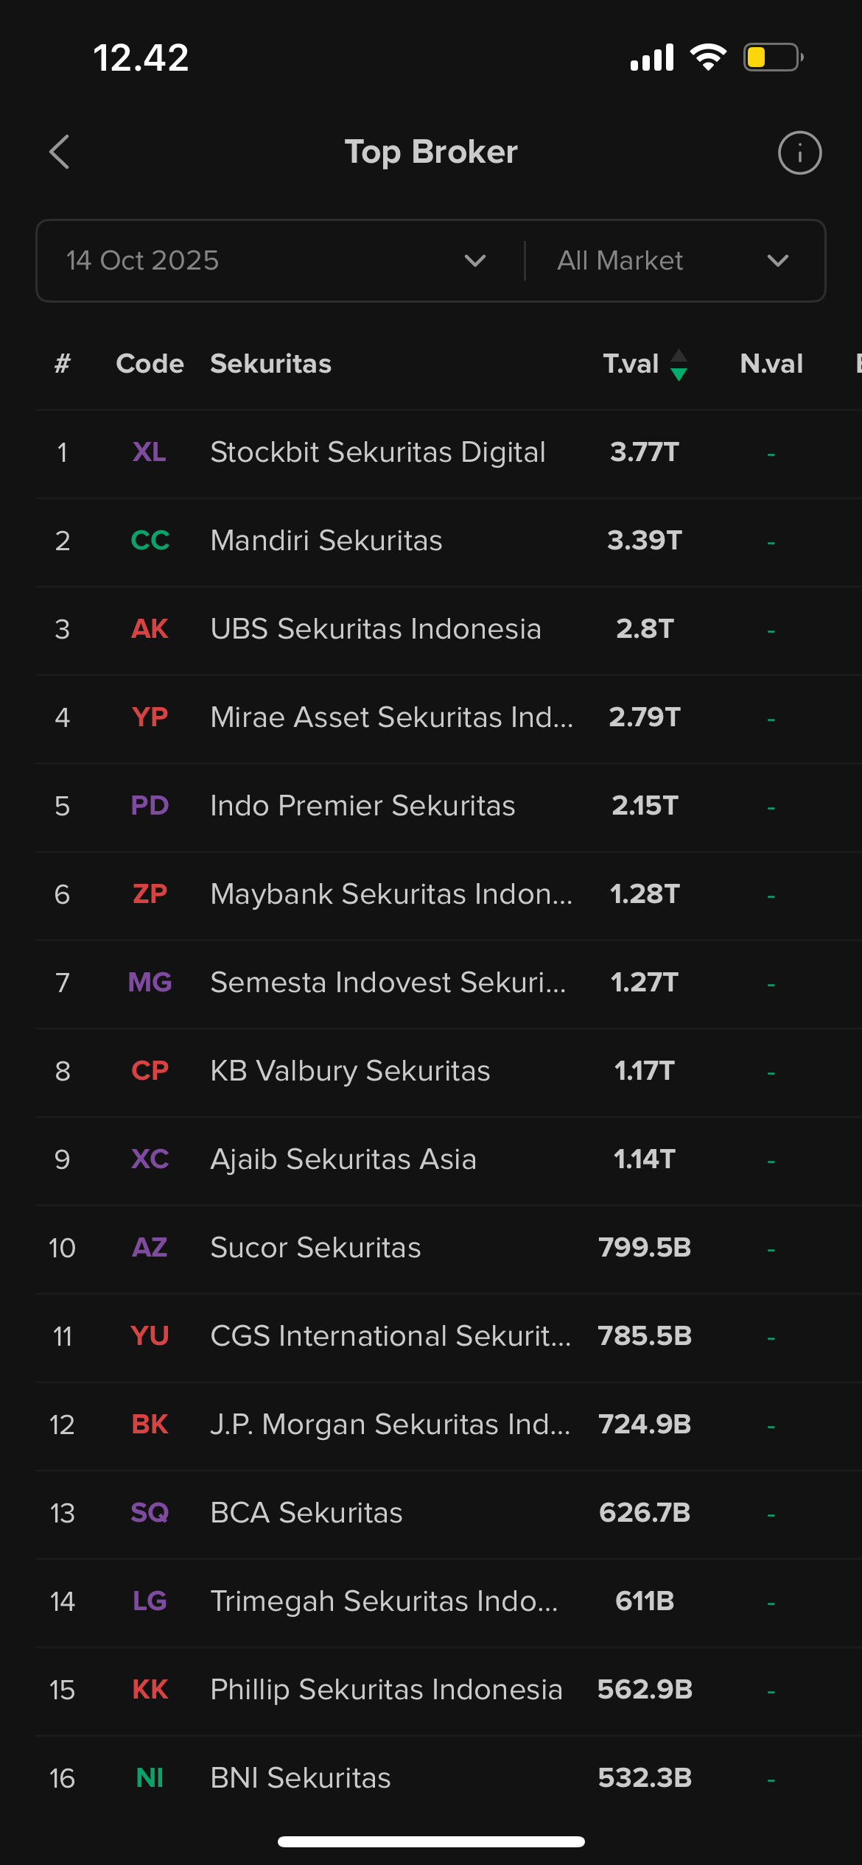
Task: Tap the NI broker code
Action: [x=150, y=1778]
